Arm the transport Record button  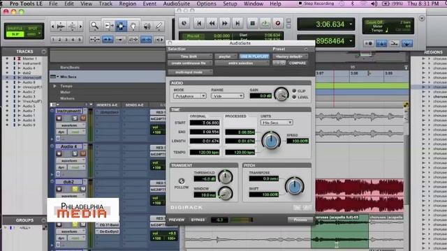click(278, 23)
